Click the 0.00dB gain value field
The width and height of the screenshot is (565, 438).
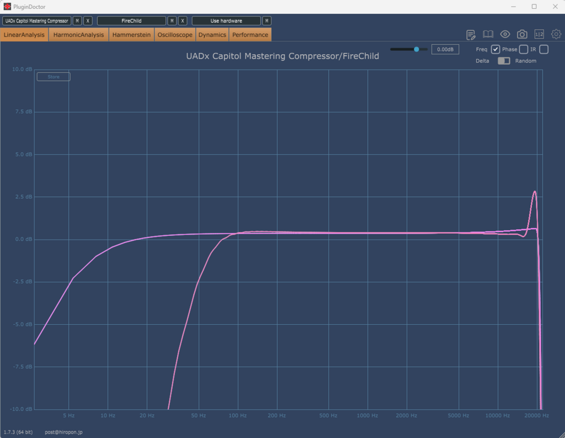tap(445, 49)
